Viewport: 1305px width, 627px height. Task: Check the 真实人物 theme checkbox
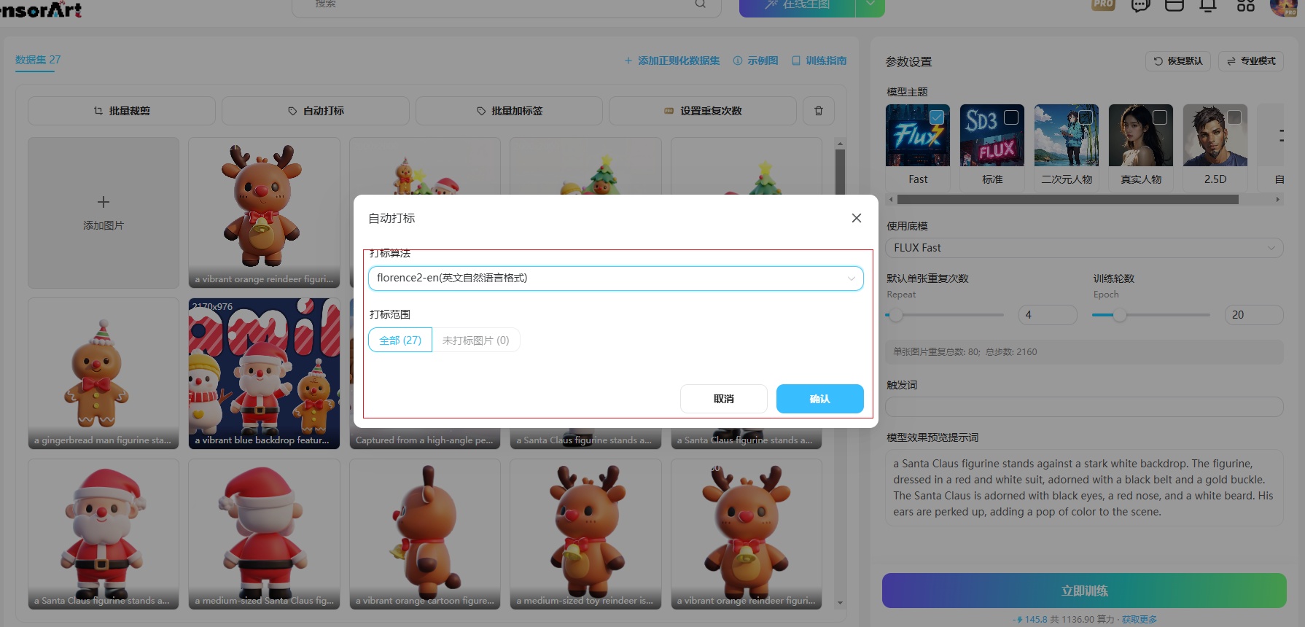[1160, 117]
